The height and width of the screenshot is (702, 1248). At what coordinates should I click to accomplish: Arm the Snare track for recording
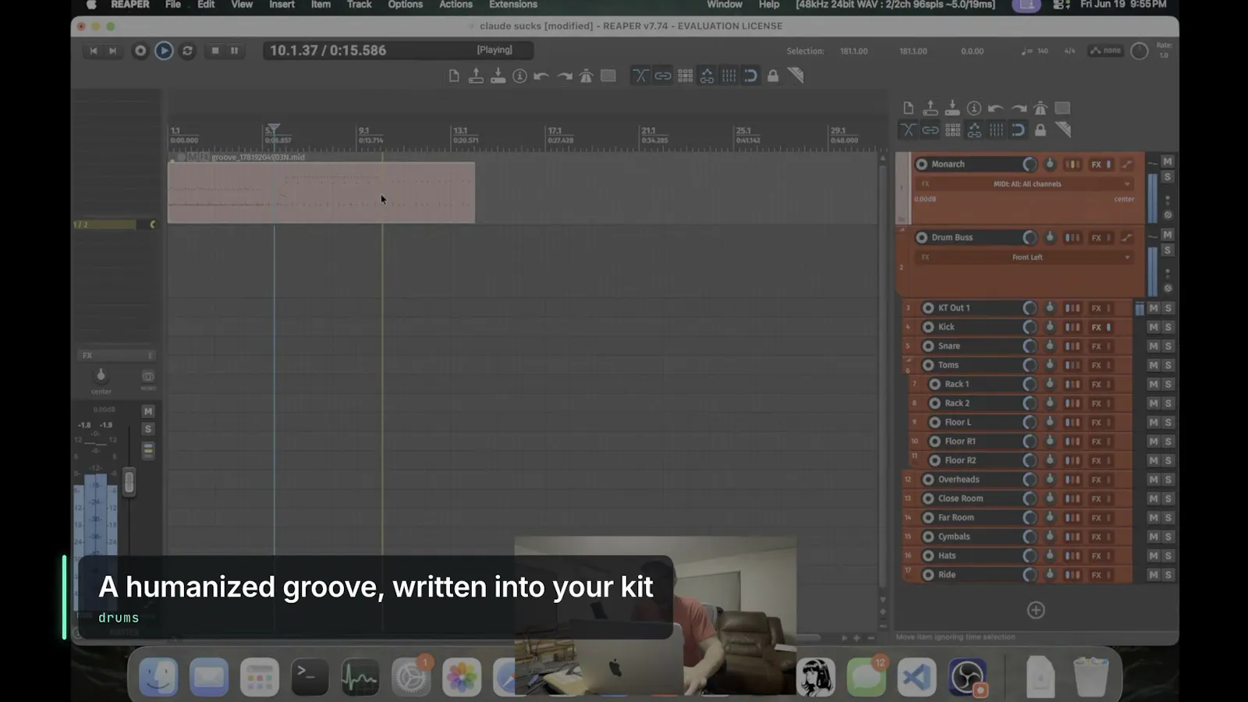click(x=928, y=346)
